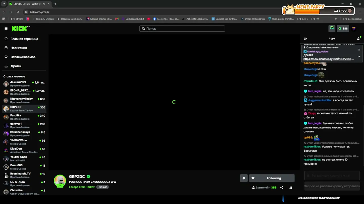Toggle the stream notification bell
The width and height of the screenshot is (364, 204).
click(x=244, y=178)
